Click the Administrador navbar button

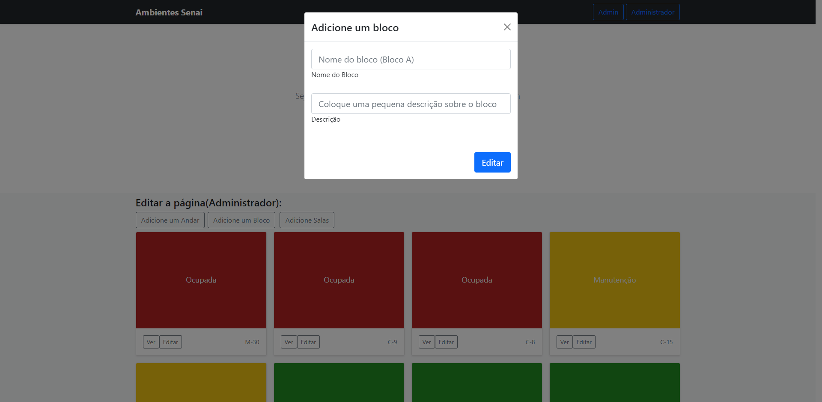652,12
